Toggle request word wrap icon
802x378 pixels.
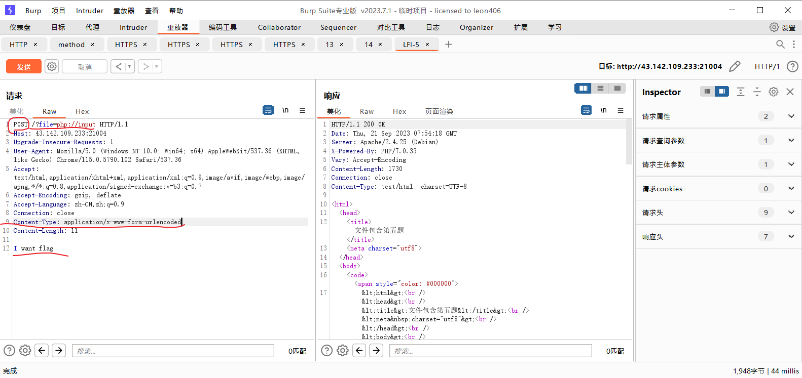(268, 110)
